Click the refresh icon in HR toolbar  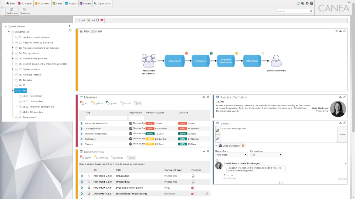point(98,20)
